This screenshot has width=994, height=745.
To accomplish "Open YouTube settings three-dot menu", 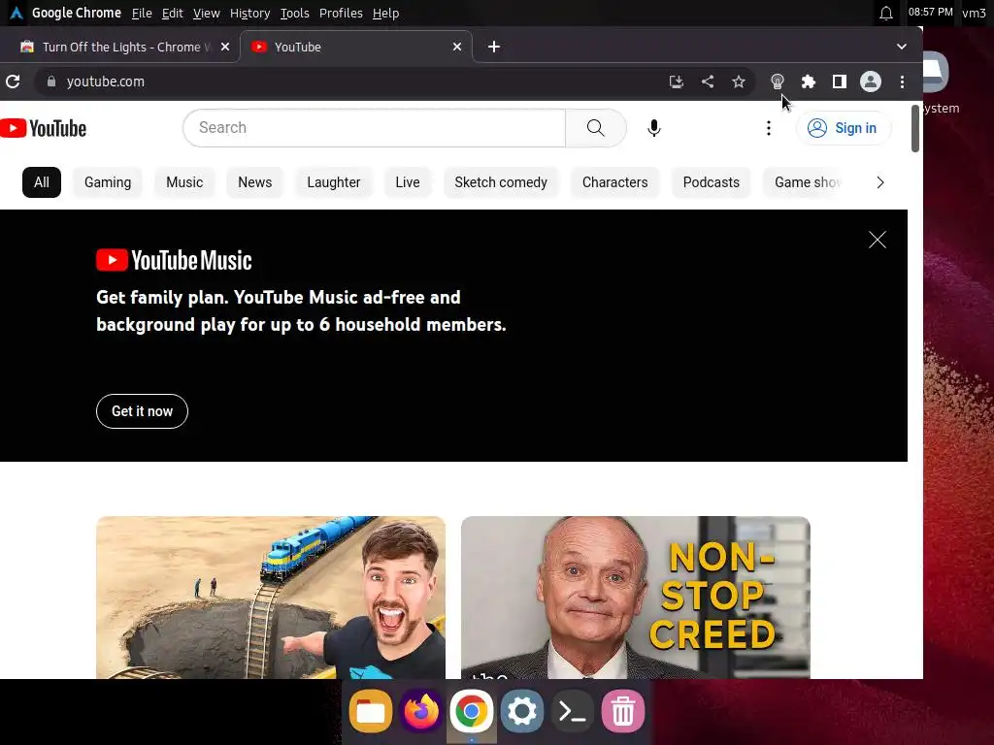I will [x=769, y=128].
